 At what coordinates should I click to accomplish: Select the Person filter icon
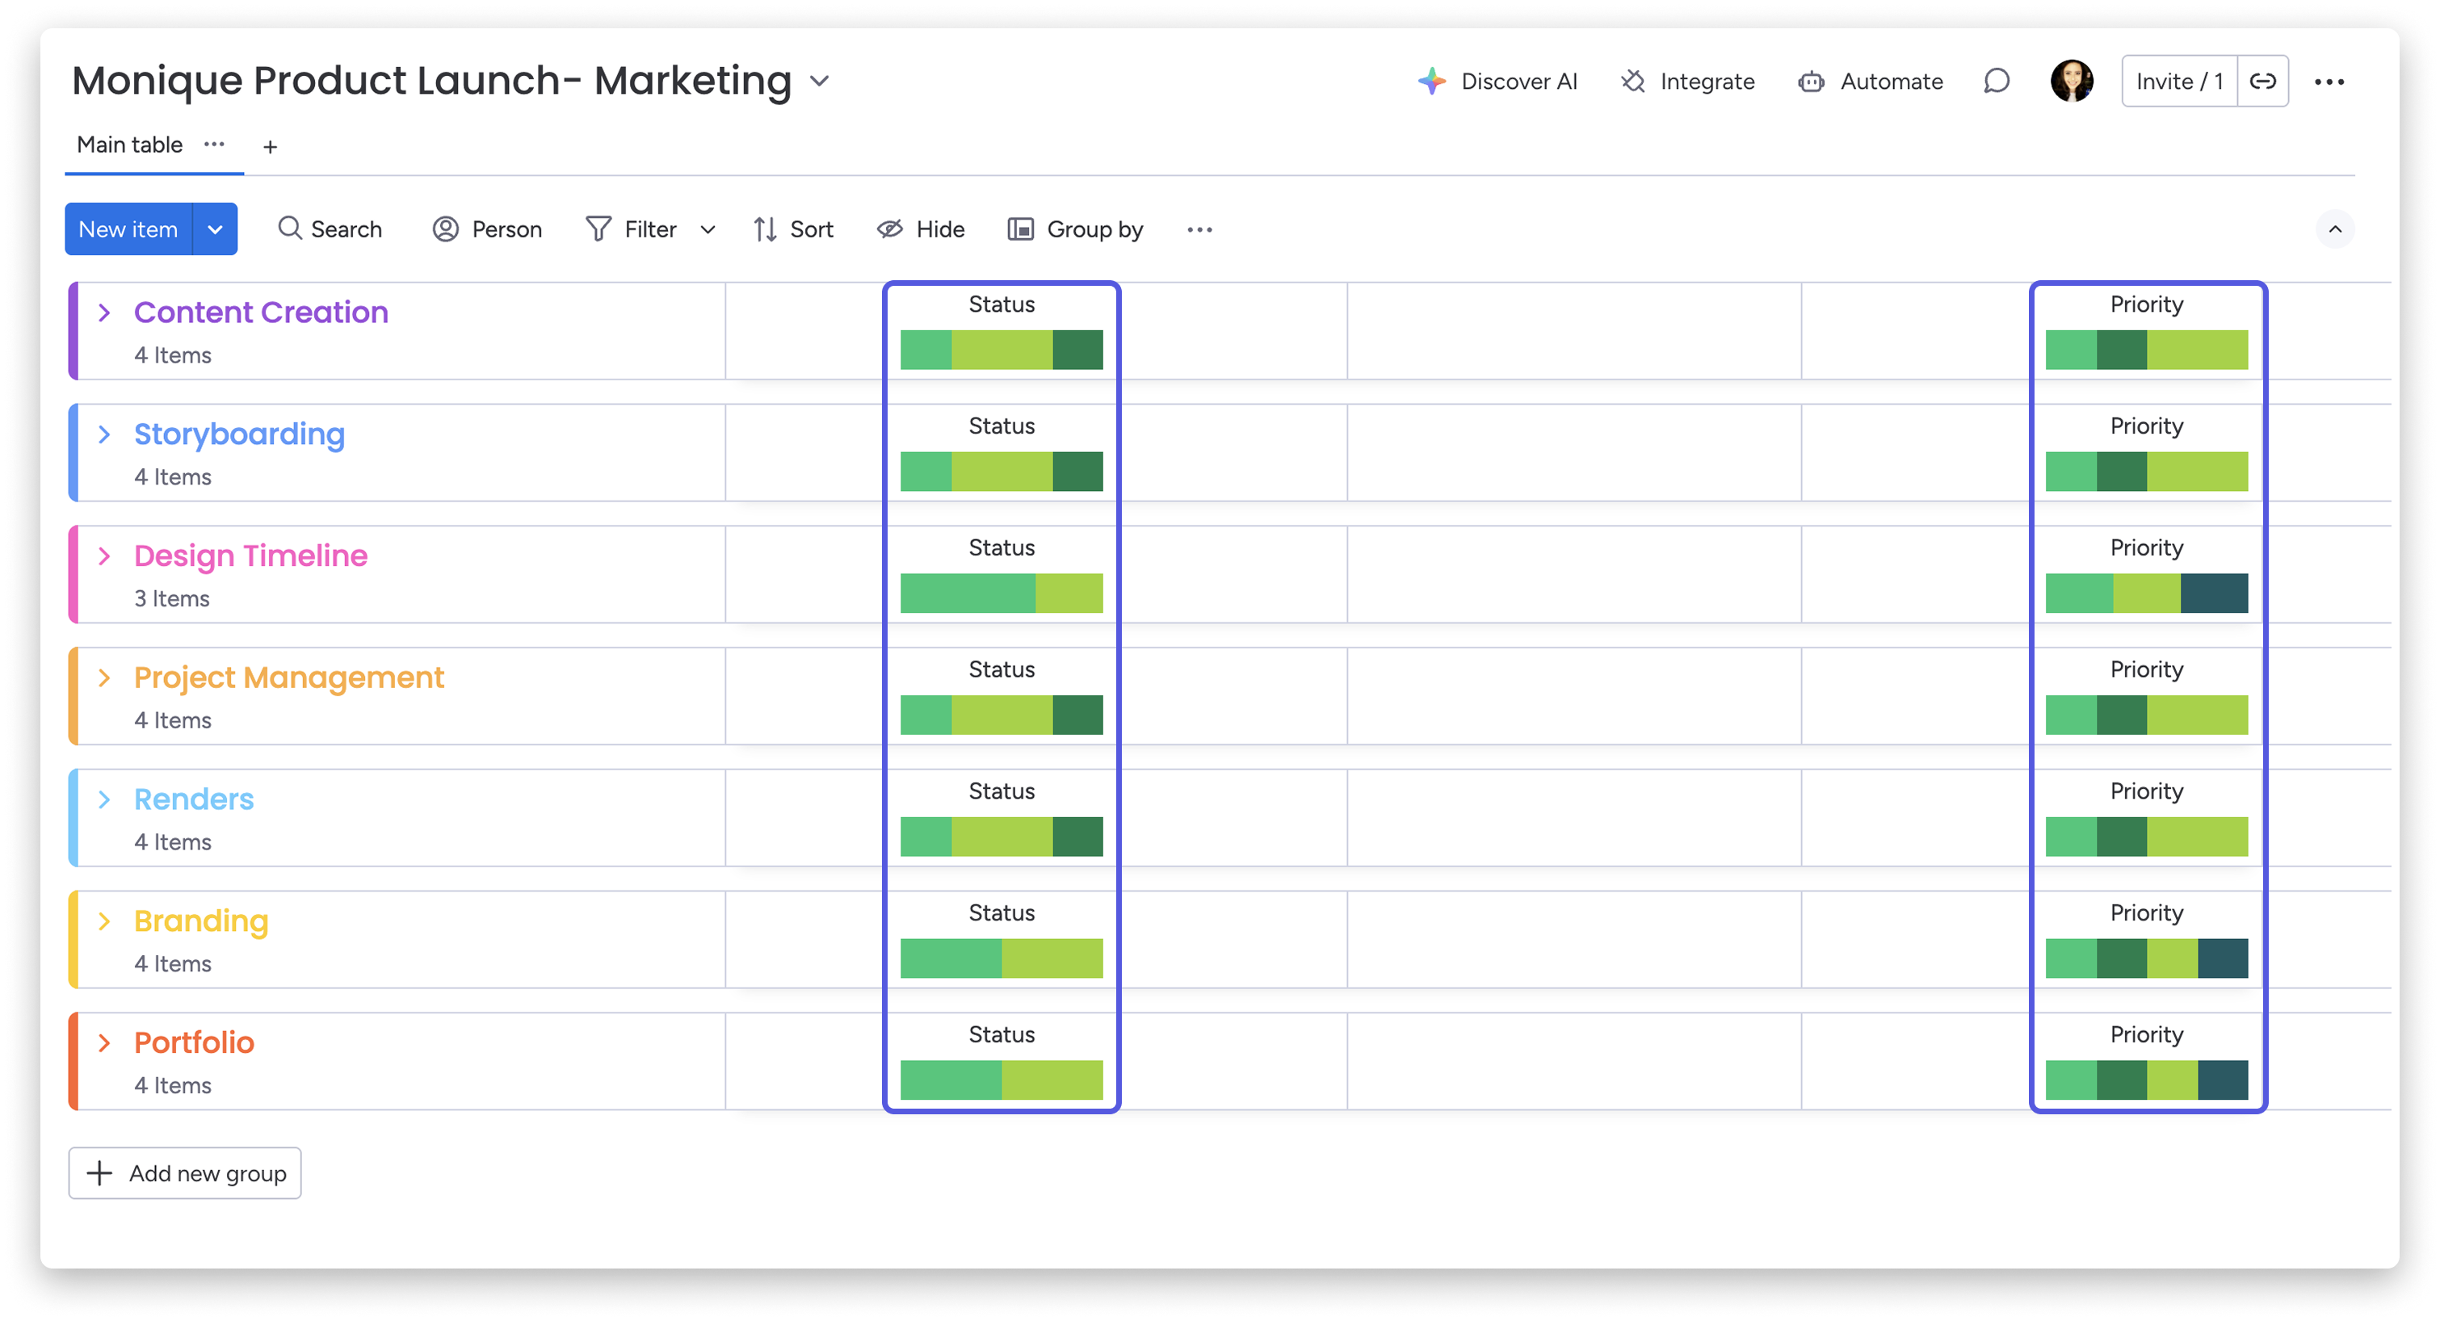[x=445, y=229]
